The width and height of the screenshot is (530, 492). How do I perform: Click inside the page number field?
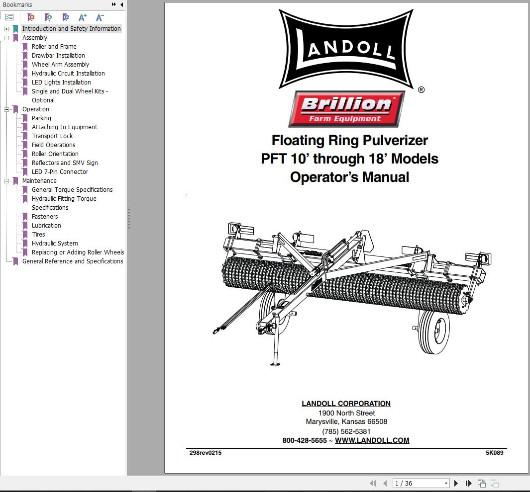click(413, 483)
